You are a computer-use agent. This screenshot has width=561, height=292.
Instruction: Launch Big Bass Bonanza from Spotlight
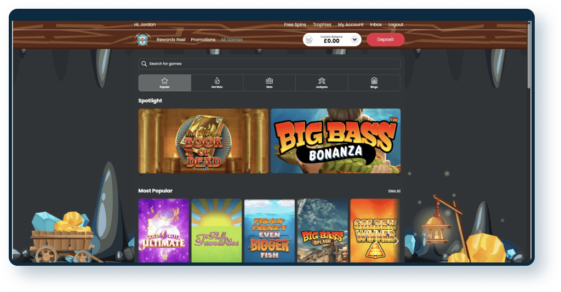point(335,141)
